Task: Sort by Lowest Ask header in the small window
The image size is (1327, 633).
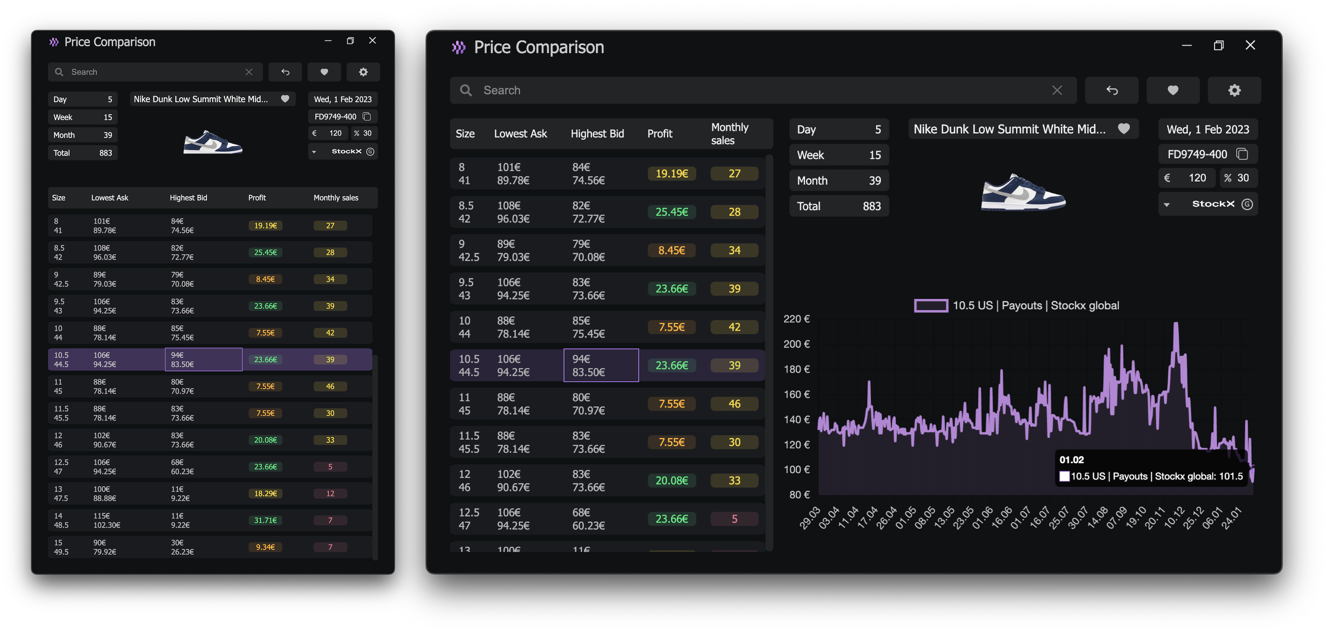Action: (x=110, y=198)
